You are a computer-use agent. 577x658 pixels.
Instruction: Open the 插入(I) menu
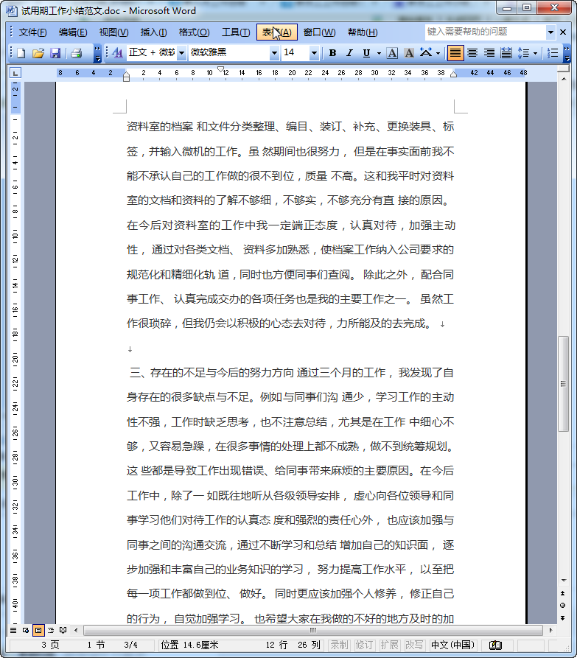point(153,32)
